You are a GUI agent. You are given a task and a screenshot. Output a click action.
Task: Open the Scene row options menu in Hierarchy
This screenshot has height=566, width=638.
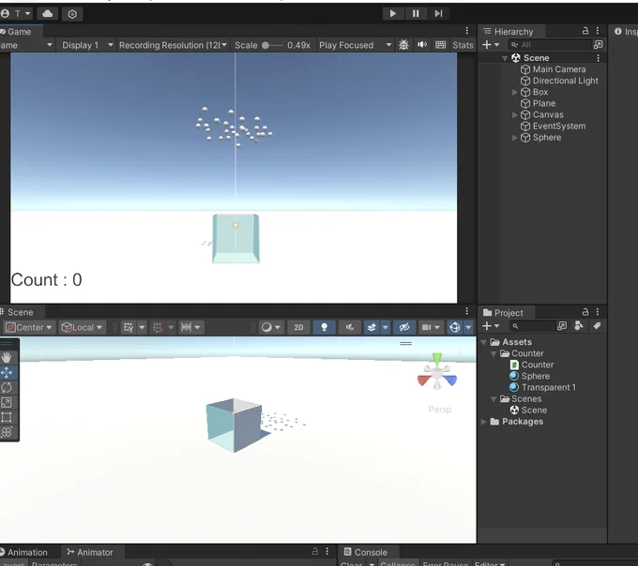(599, 58)
